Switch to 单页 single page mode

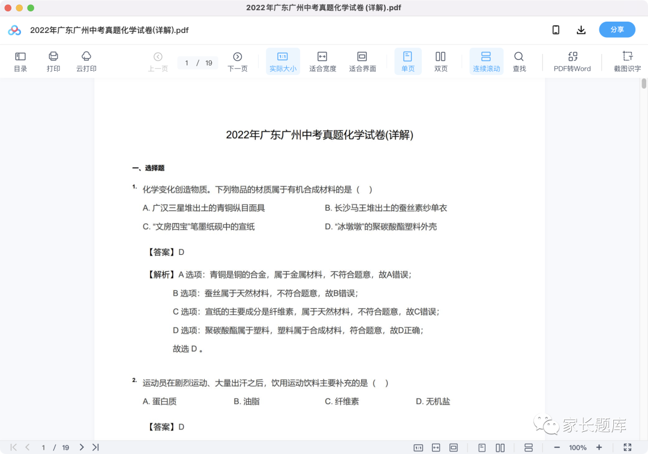click(x=408, y=62)
